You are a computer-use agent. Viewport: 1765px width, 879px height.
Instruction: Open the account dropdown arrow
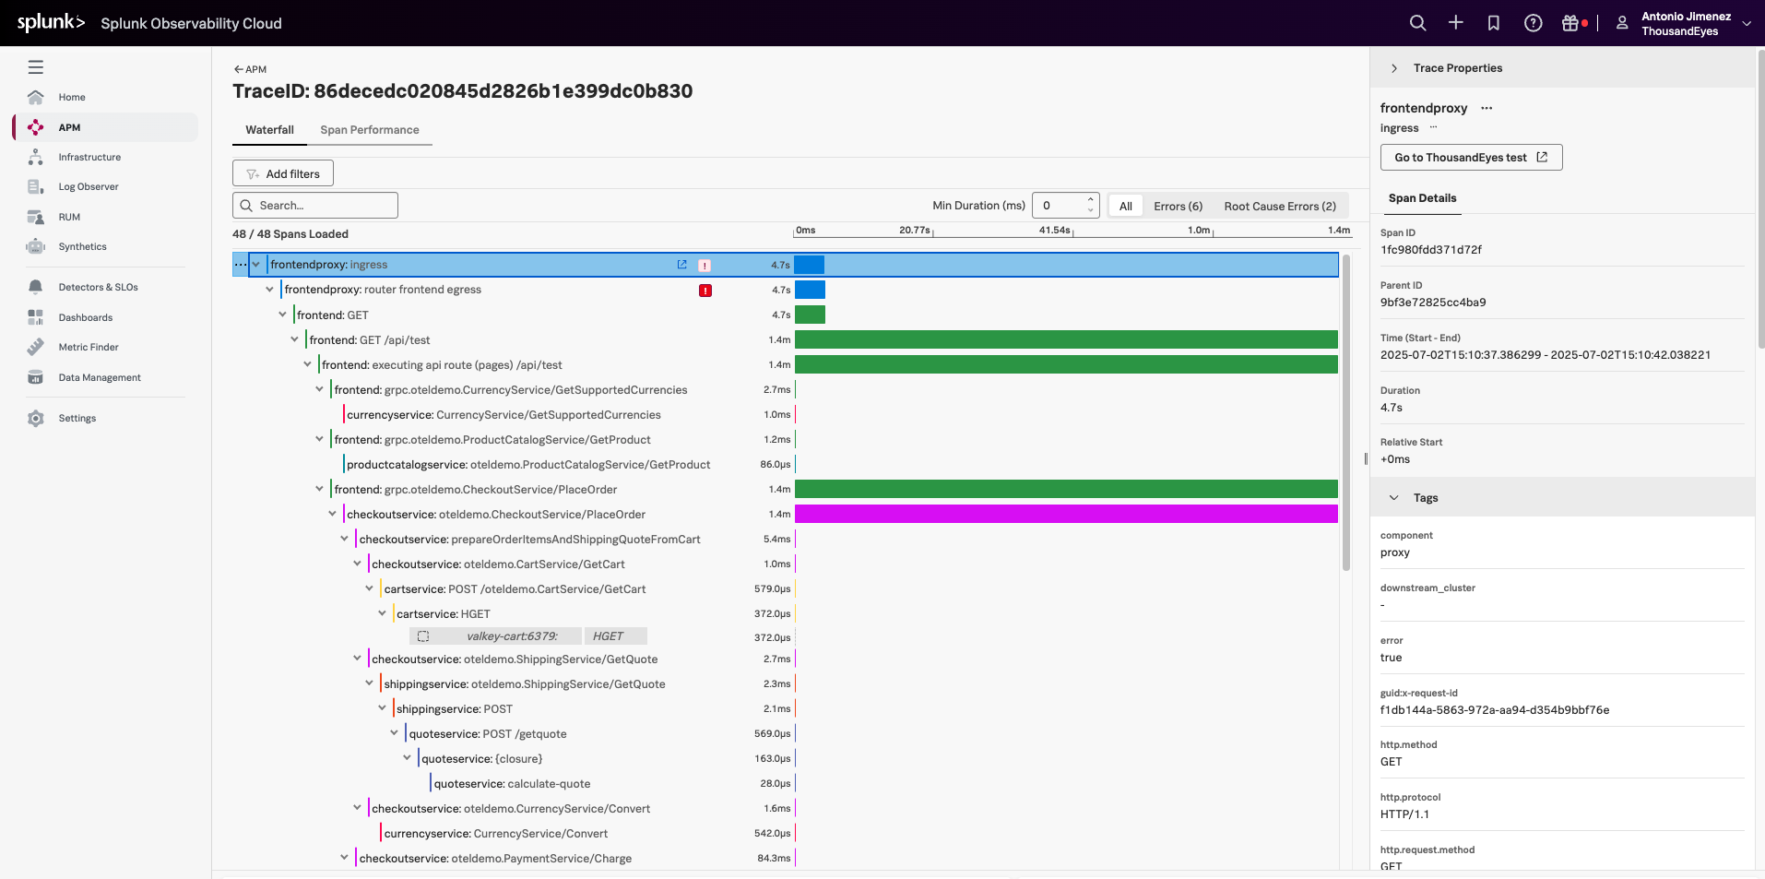1747,23
